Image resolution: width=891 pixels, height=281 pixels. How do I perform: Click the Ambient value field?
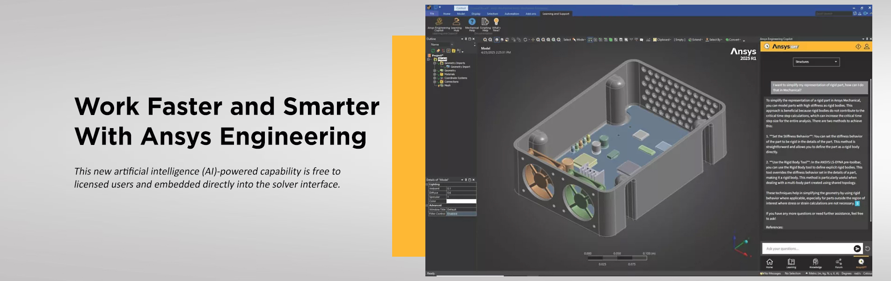click(x=461, y=188)
